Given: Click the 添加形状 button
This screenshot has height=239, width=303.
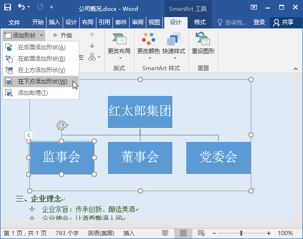Looking at the screenshot, I should coord(20,35).
